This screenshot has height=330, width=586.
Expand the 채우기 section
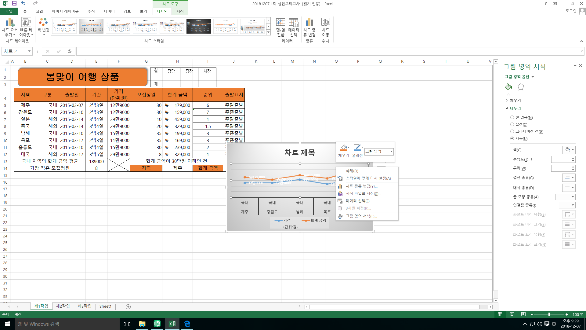click(515, 101)
